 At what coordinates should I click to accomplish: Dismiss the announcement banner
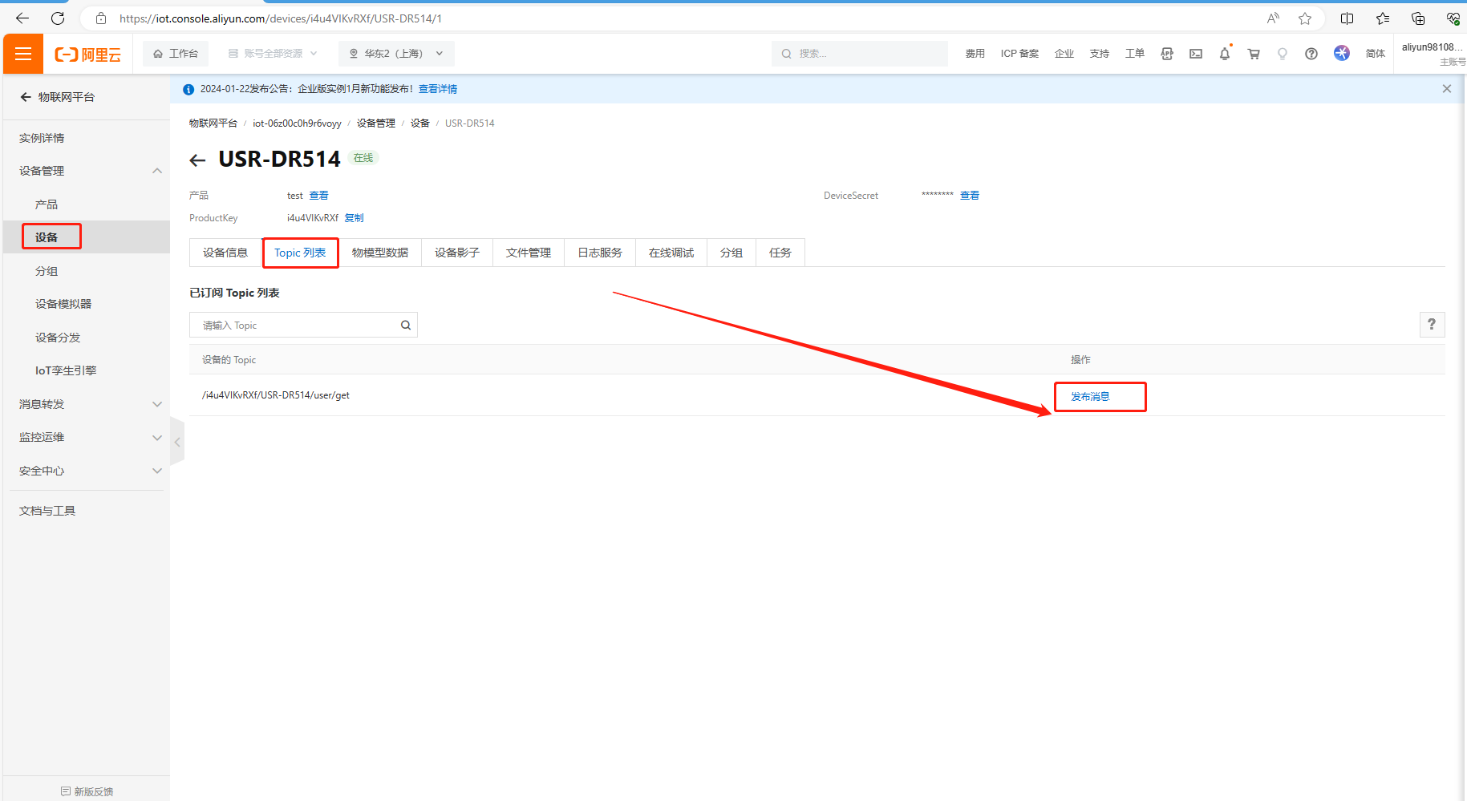1446,89
